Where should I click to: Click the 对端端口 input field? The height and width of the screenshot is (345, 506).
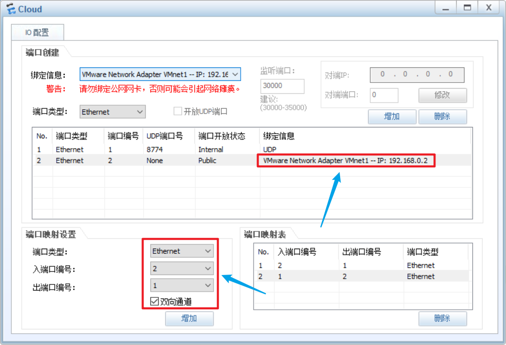(x=384, y=95)
